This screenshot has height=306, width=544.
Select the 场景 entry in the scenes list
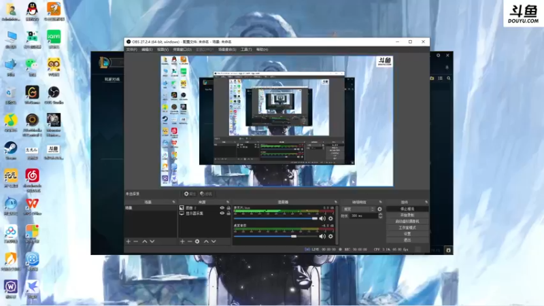click(x=150, y=208)
